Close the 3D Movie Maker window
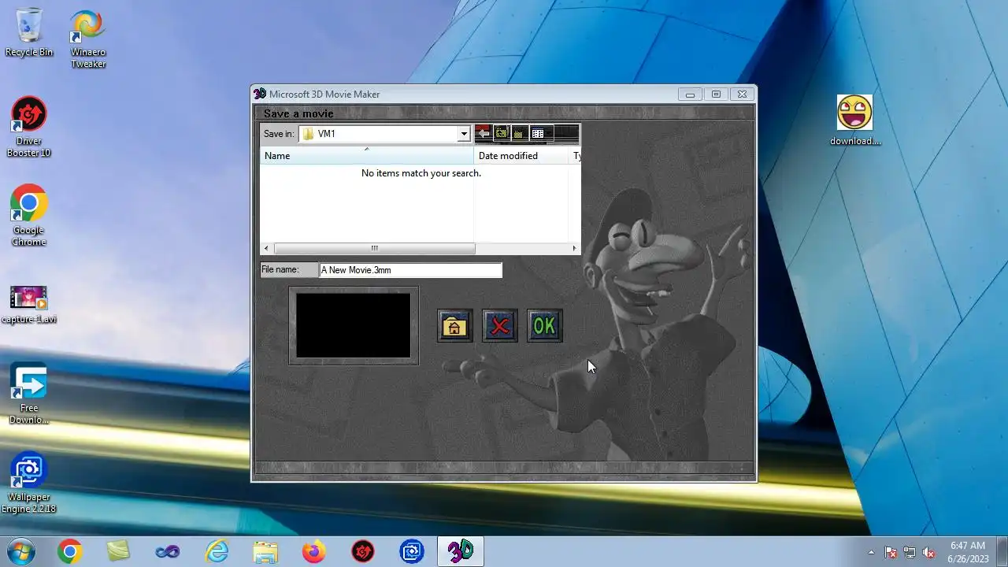This screenshot has height=567, width=1008. pos(742,94)
